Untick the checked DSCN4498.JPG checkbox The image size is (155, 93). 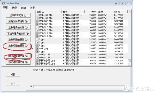point(37,18)
